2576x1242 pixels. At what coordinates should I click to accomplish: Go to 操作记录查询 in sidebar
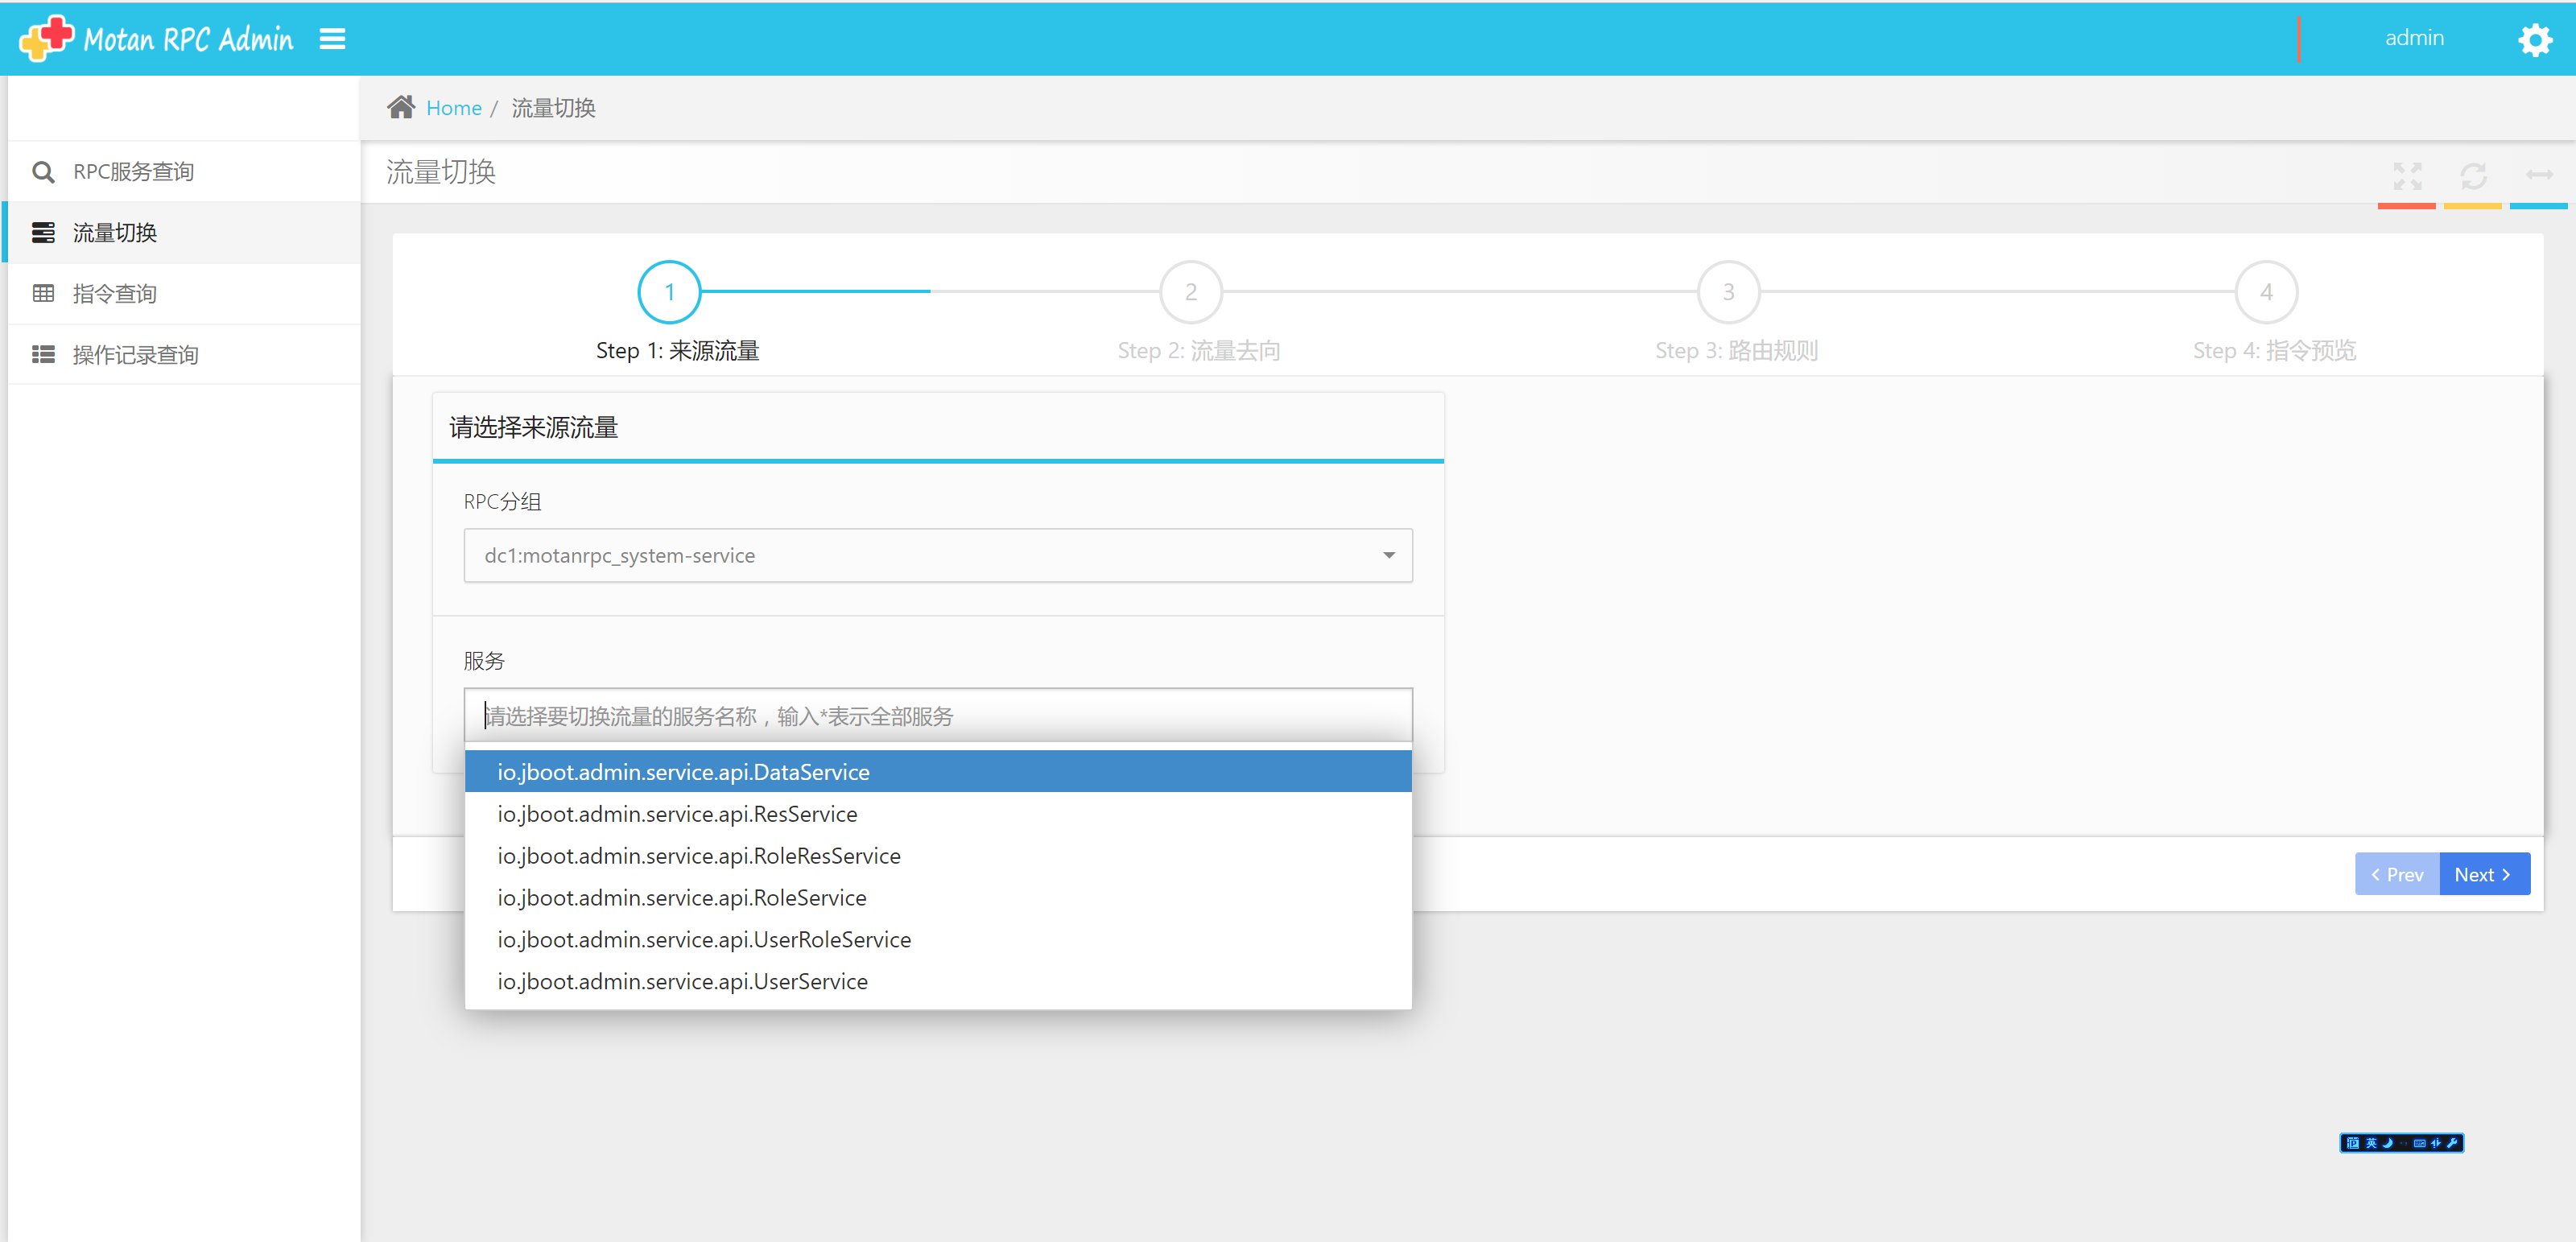(x=135, y=355)
